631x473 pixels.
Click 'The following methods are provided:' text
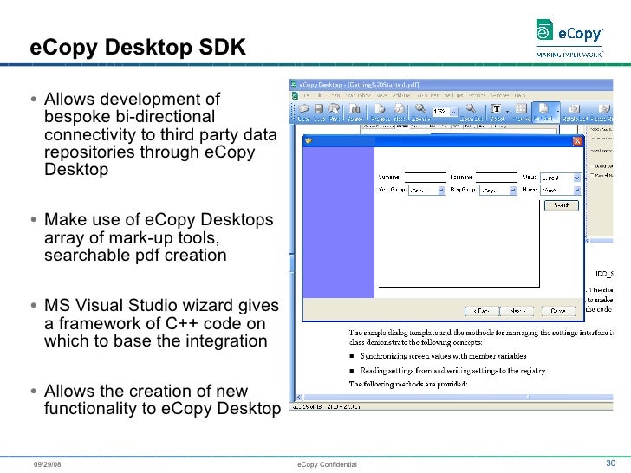tap(408, 384)
